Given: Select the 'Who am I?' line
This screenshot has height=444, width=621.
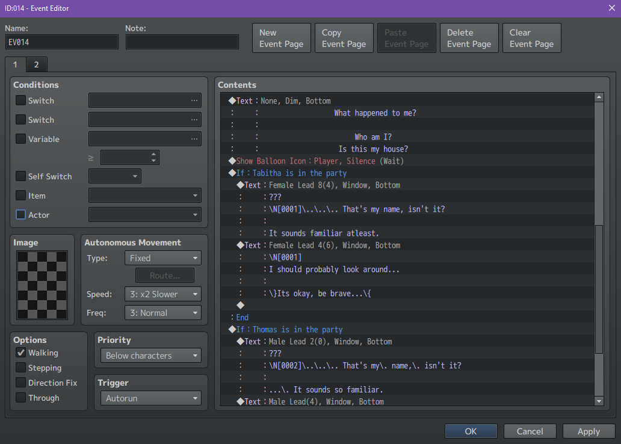Looking at the screenshot, I should coord(407,137).
